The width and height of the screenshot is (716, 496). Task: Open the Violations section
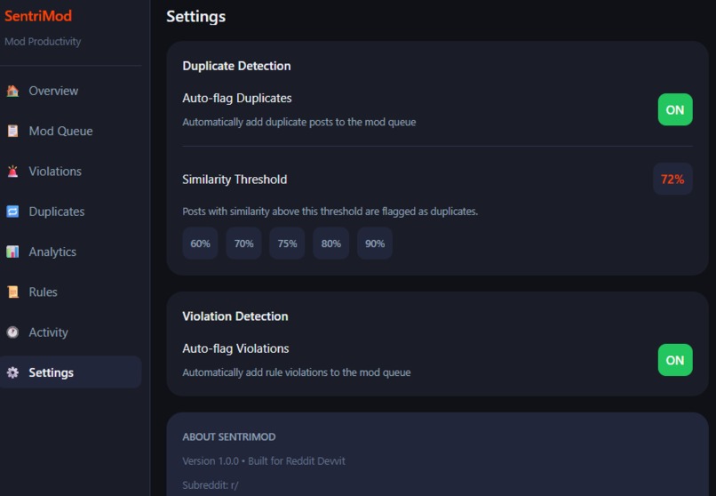pyautogui.click(x=71, y=172)
